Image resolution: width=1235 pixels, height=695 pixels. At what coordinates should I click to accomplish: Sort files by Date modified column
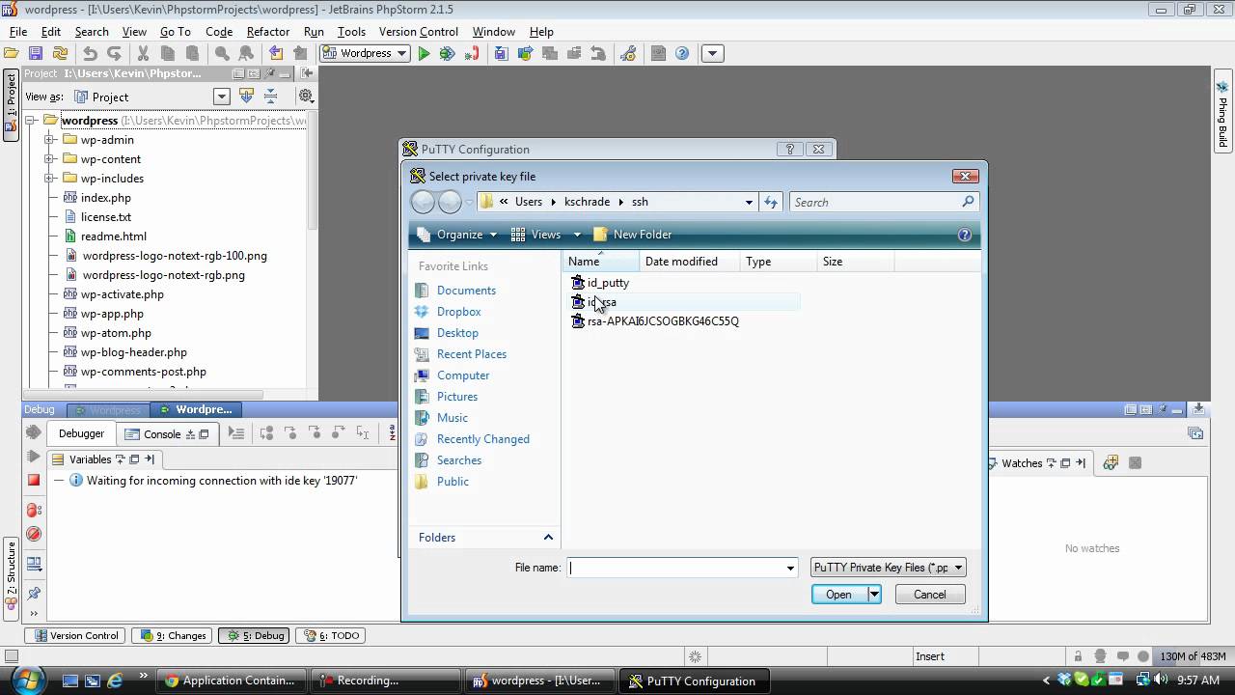click(689, 262)
